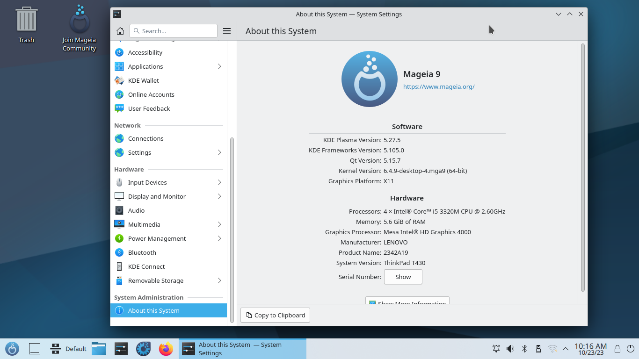Open the volume tray icon
639x359 pixels.
click(x=510, y=349)
